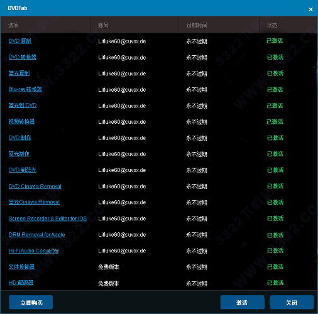
Task: Click 永不过期 in 视频转换器 row
Action: 197,122
